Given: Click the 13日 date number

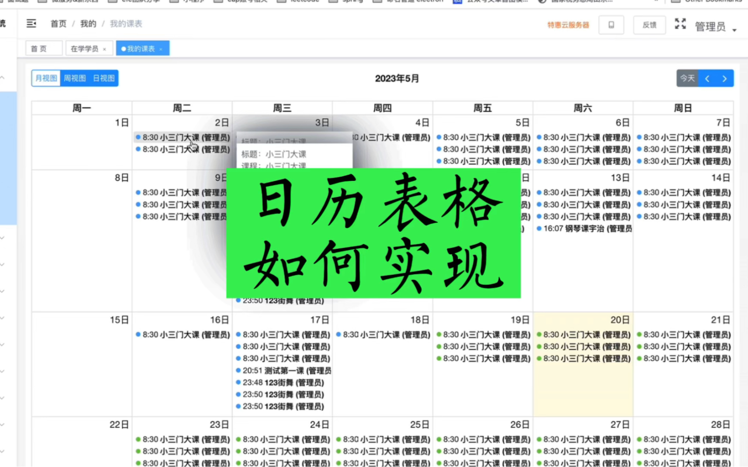Looking at the screenshot, I should 620,178.
